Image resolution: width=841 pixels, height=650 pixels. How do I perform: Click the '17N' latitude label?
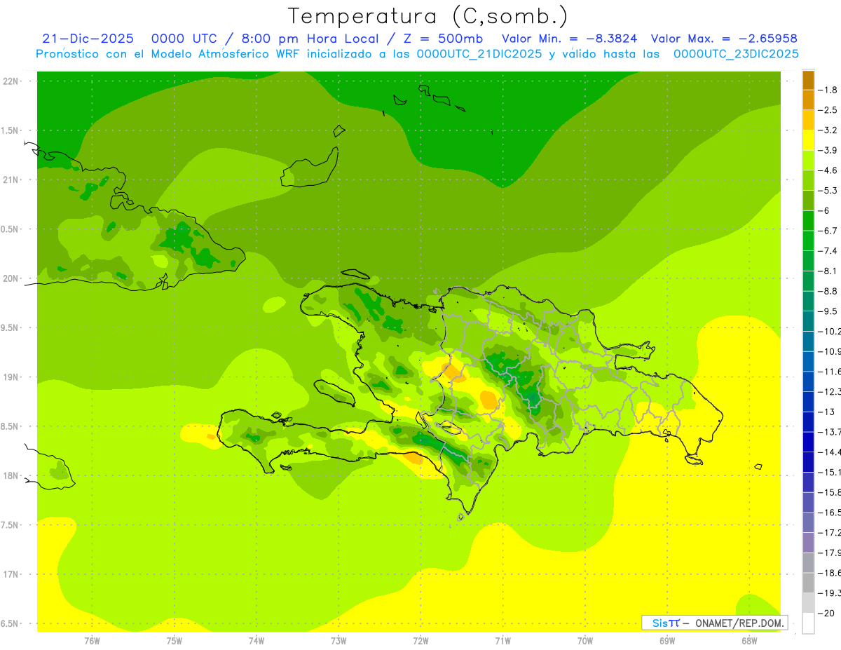11,574
